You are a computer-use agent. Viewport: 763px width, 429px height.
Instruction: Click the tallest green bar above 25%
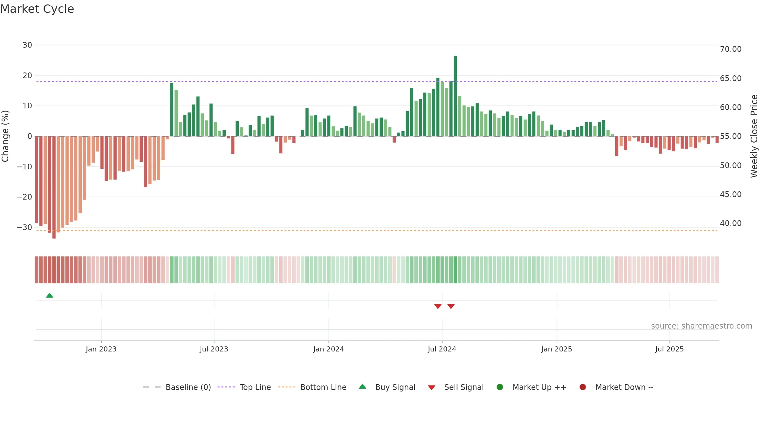455,96
